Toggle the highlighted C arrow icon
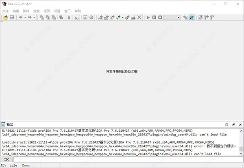This screenshot has height=168, width=244. 192,17
